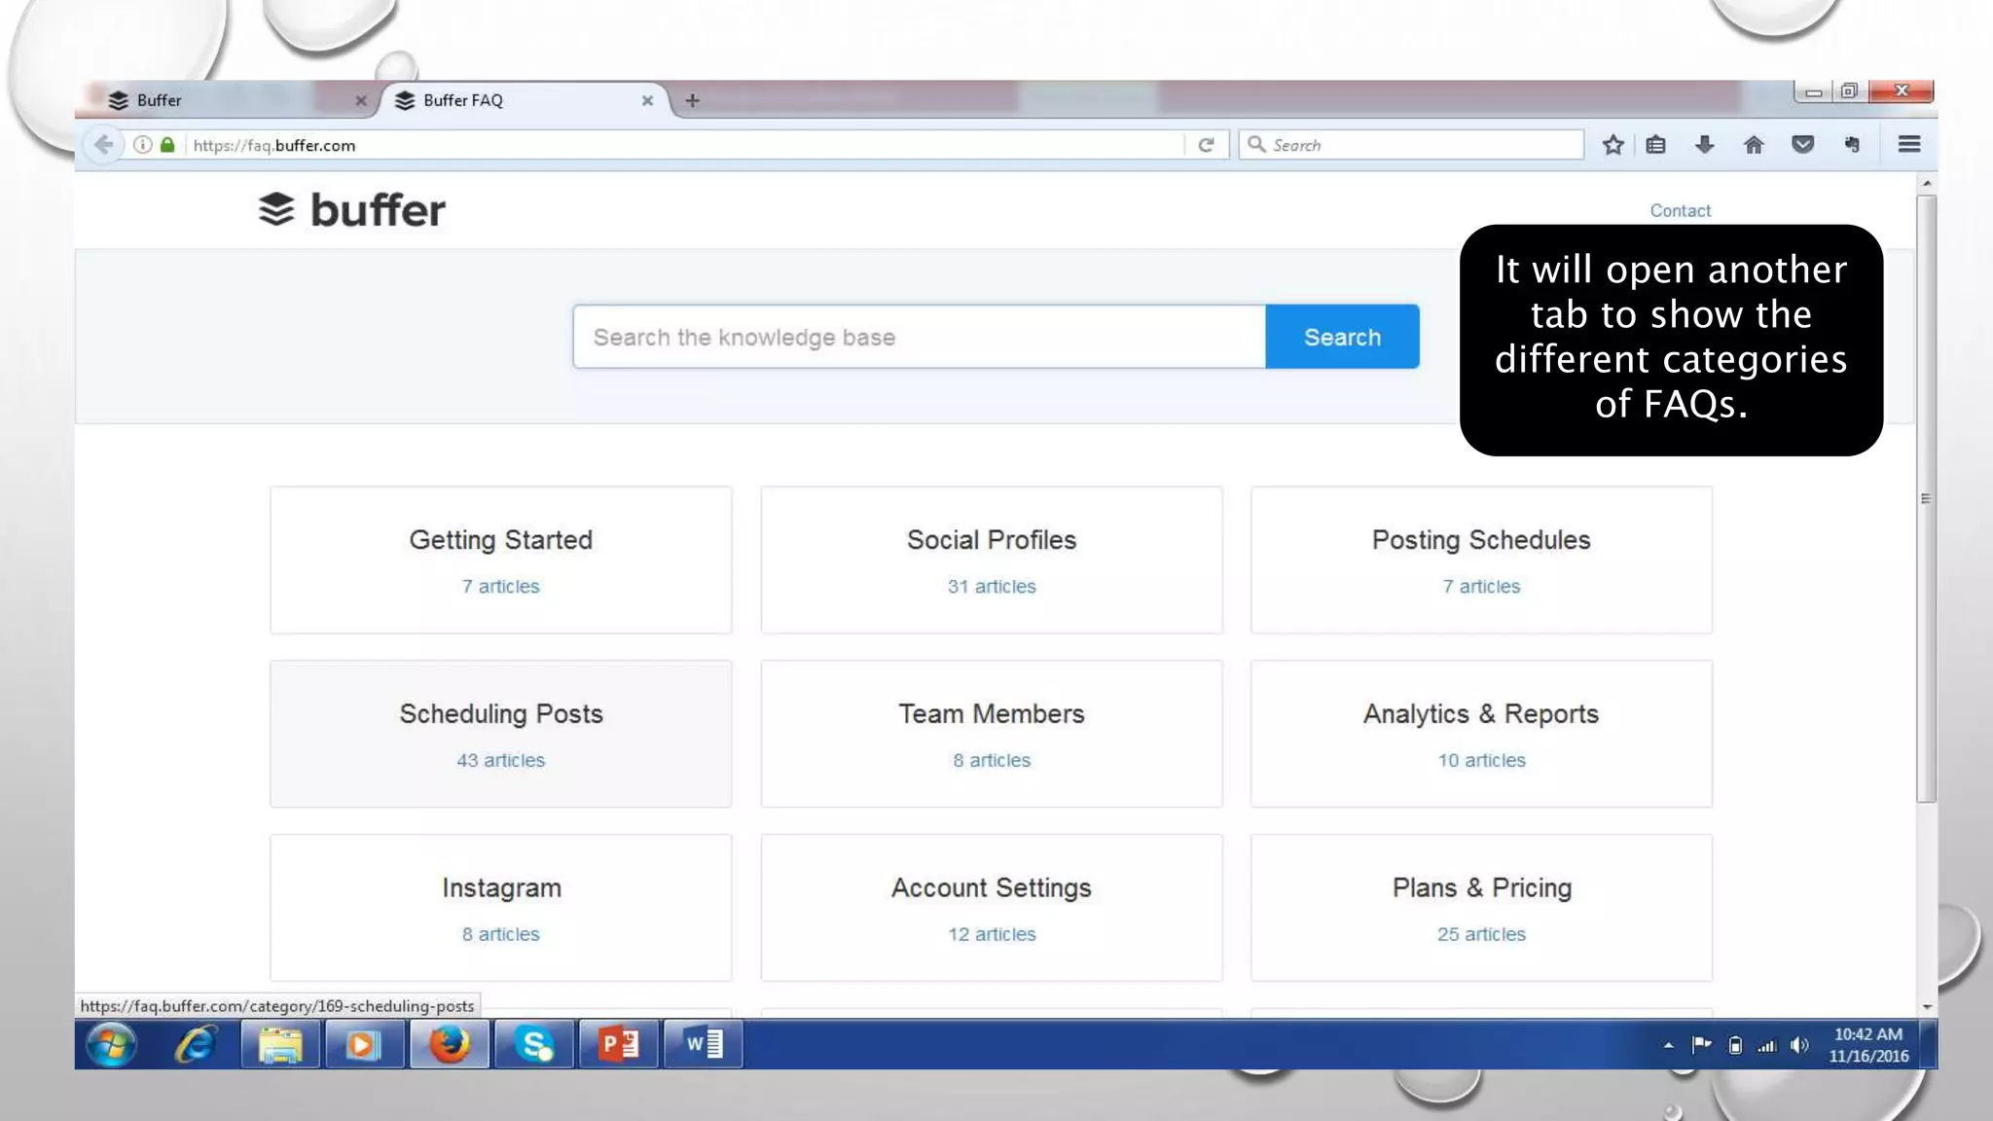The width and height of the screenshot is (1993, 1121).
Task: Go to the Firefox home page icon
Action: (1754, 145)
